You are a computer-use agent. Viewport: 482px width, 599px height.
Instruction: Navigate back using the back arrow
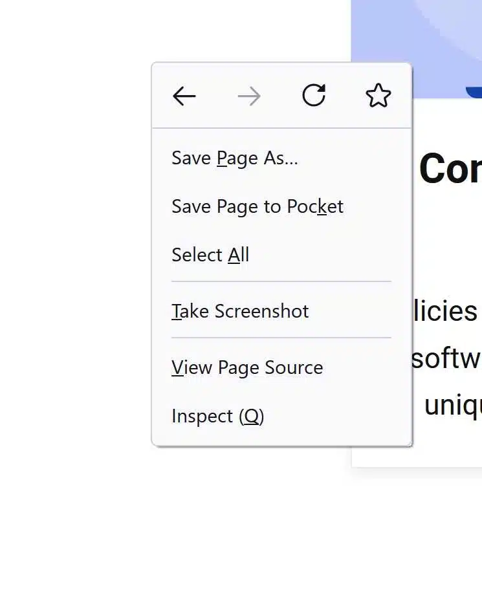pos(184,96)
